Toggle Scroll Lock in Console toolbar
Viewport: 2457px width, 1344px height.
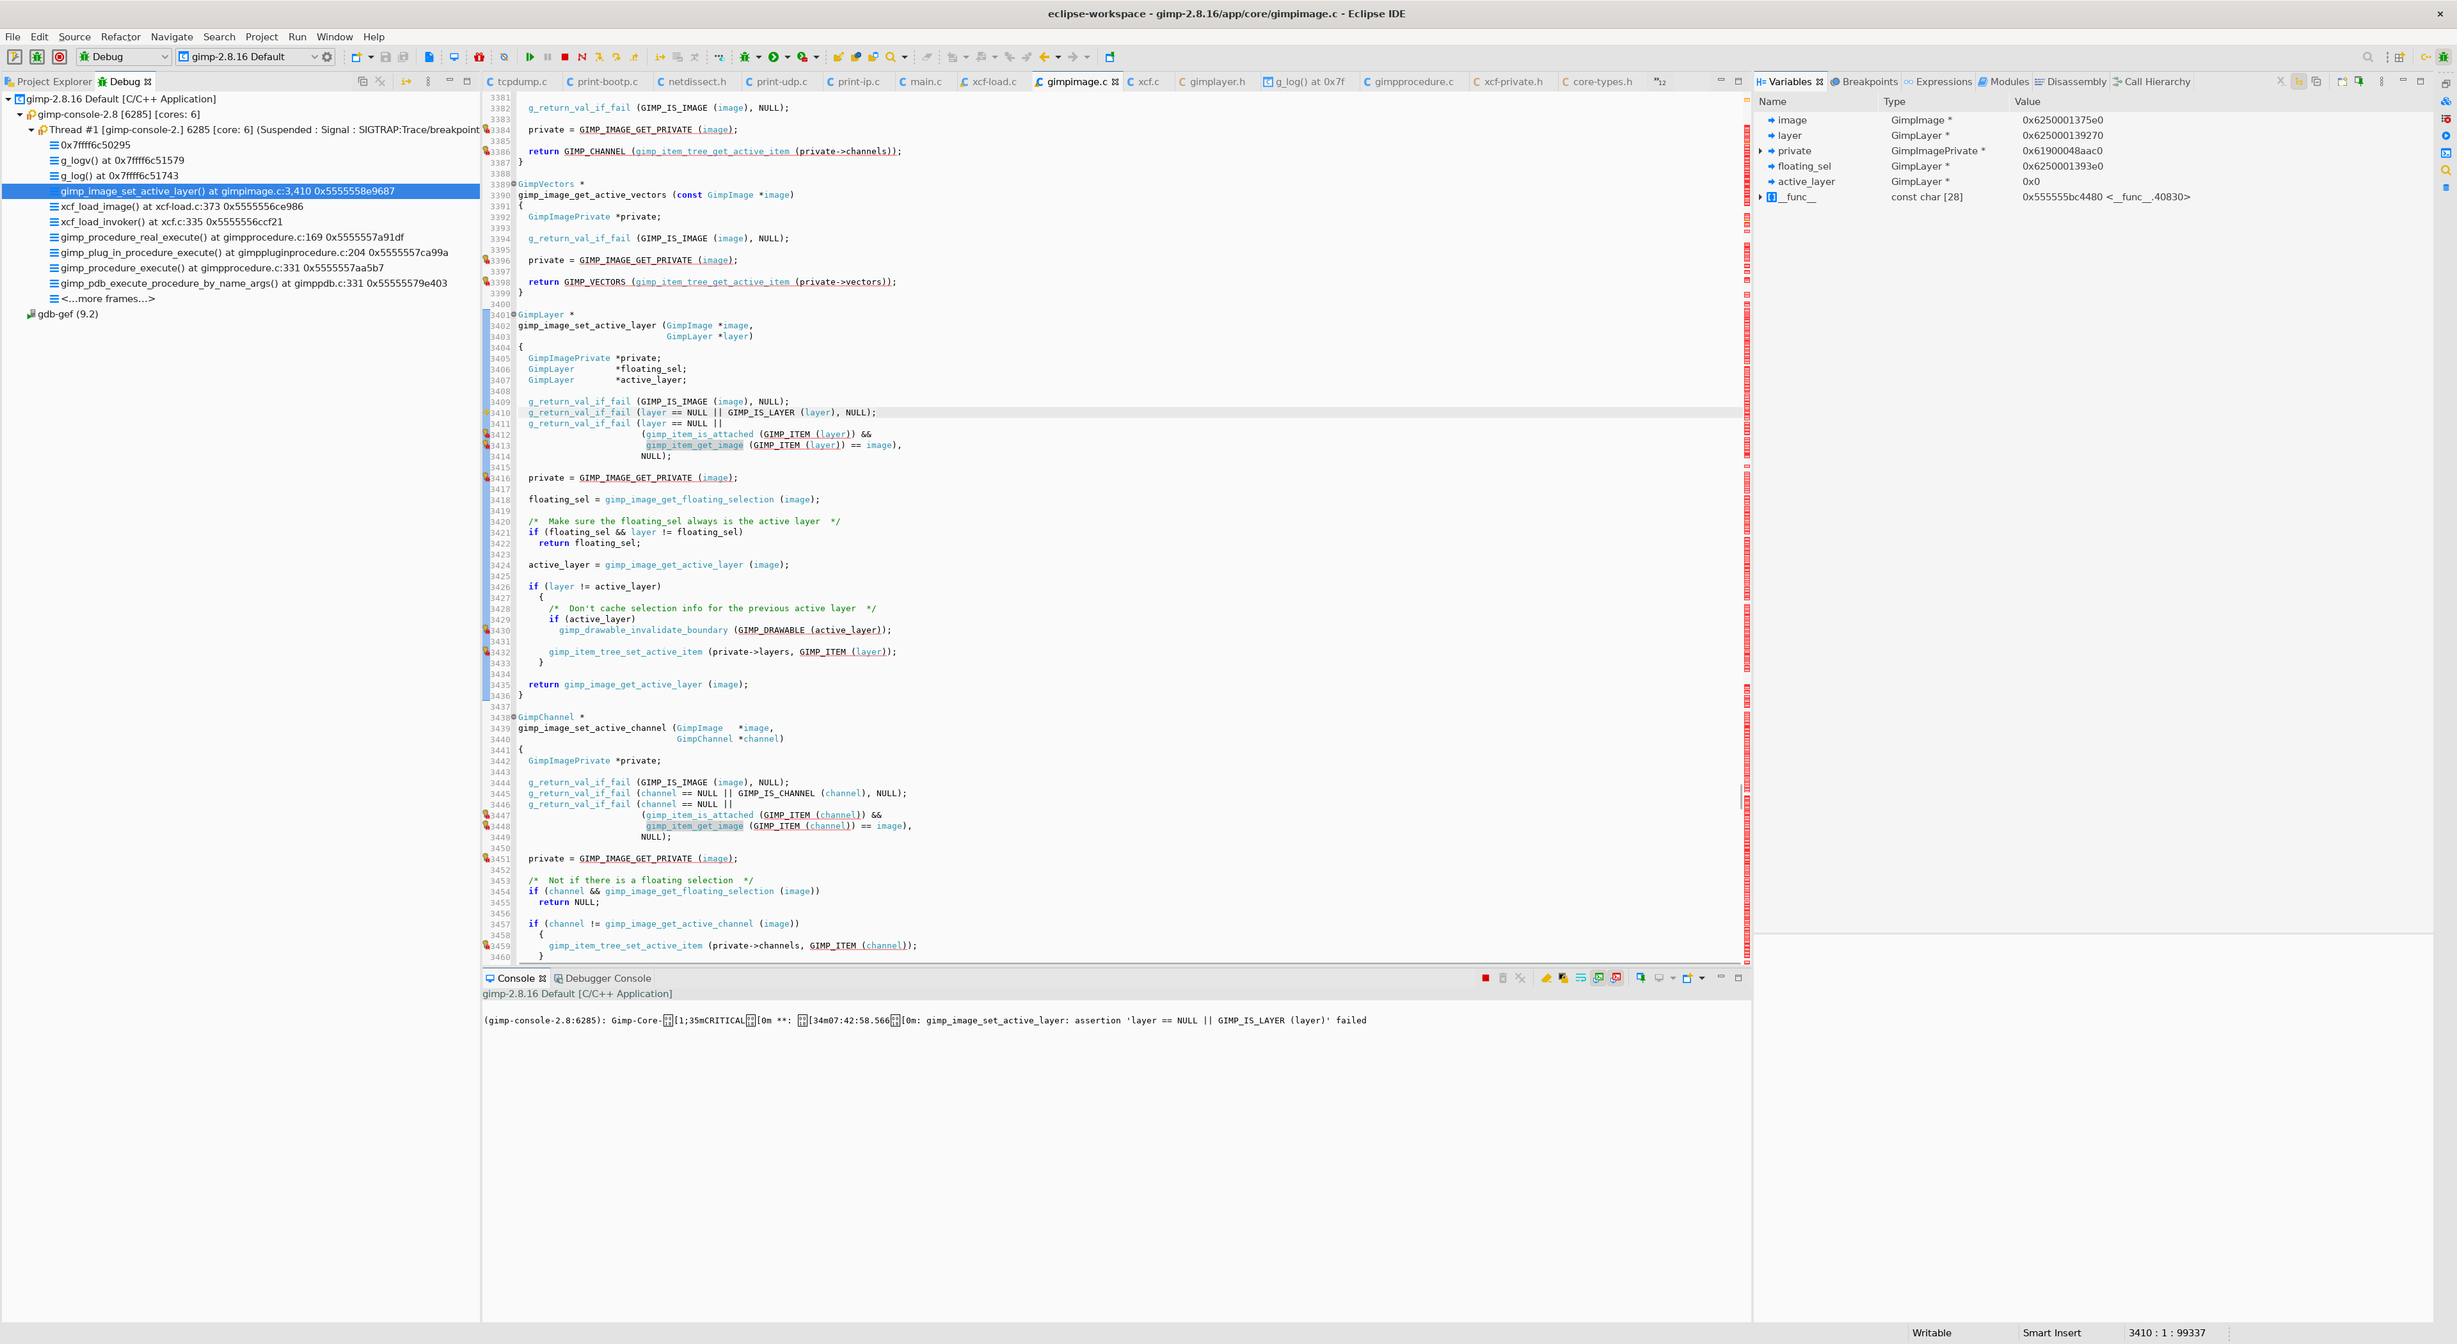(1563, 978)
